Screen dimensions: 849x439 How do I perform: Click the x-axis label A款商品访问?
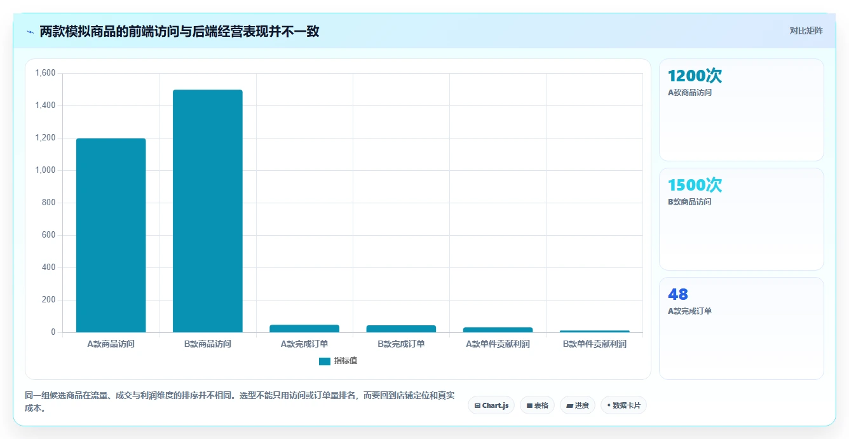(x=111, y=344)
